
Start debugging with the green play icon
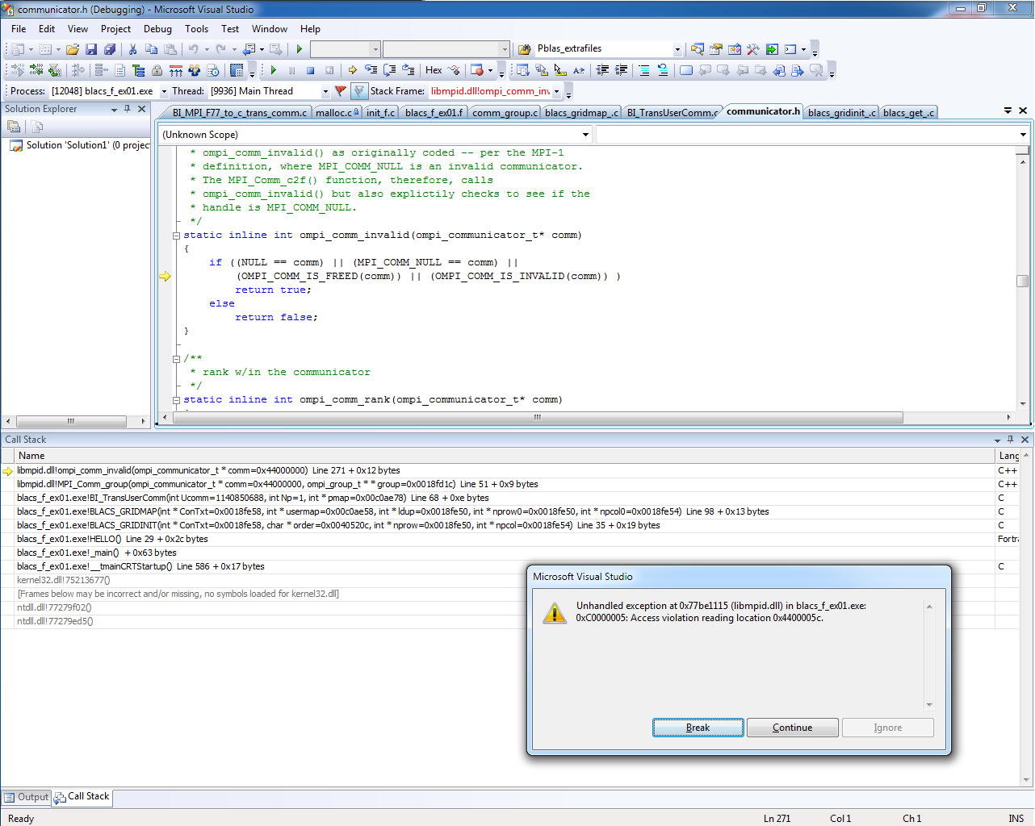click(299, 49)
